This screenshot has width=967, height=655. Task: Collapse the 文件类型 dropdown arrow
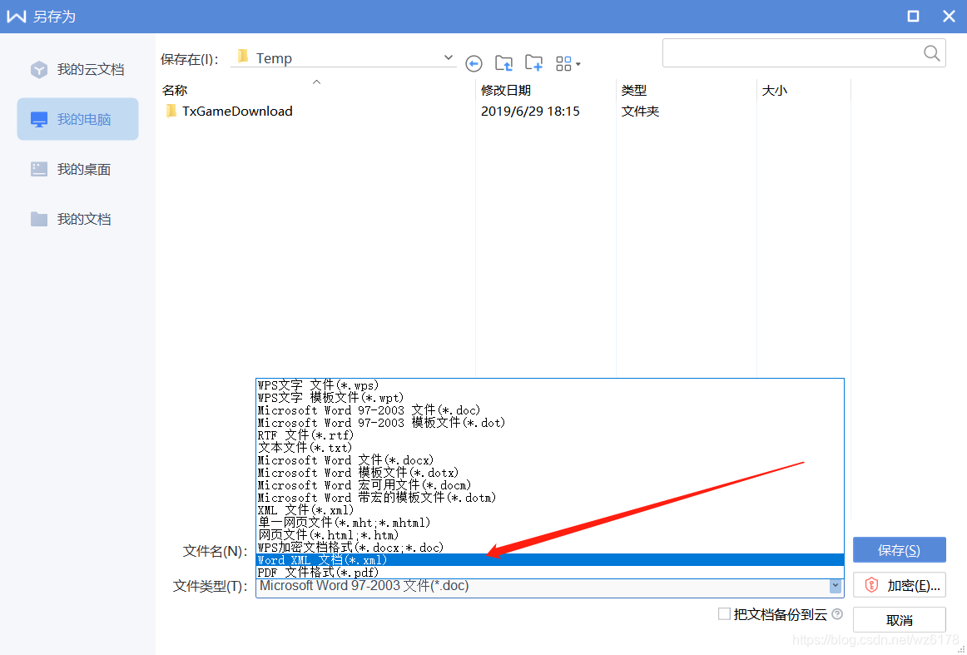tap(836, 586)
